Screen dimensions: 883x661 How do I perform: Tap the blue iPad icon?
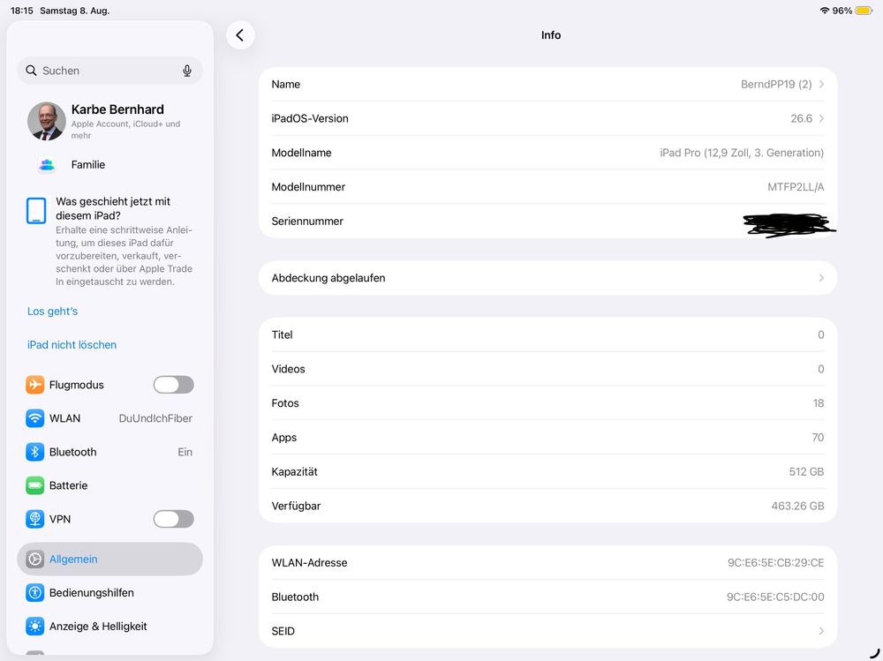(x=36, y=211)
